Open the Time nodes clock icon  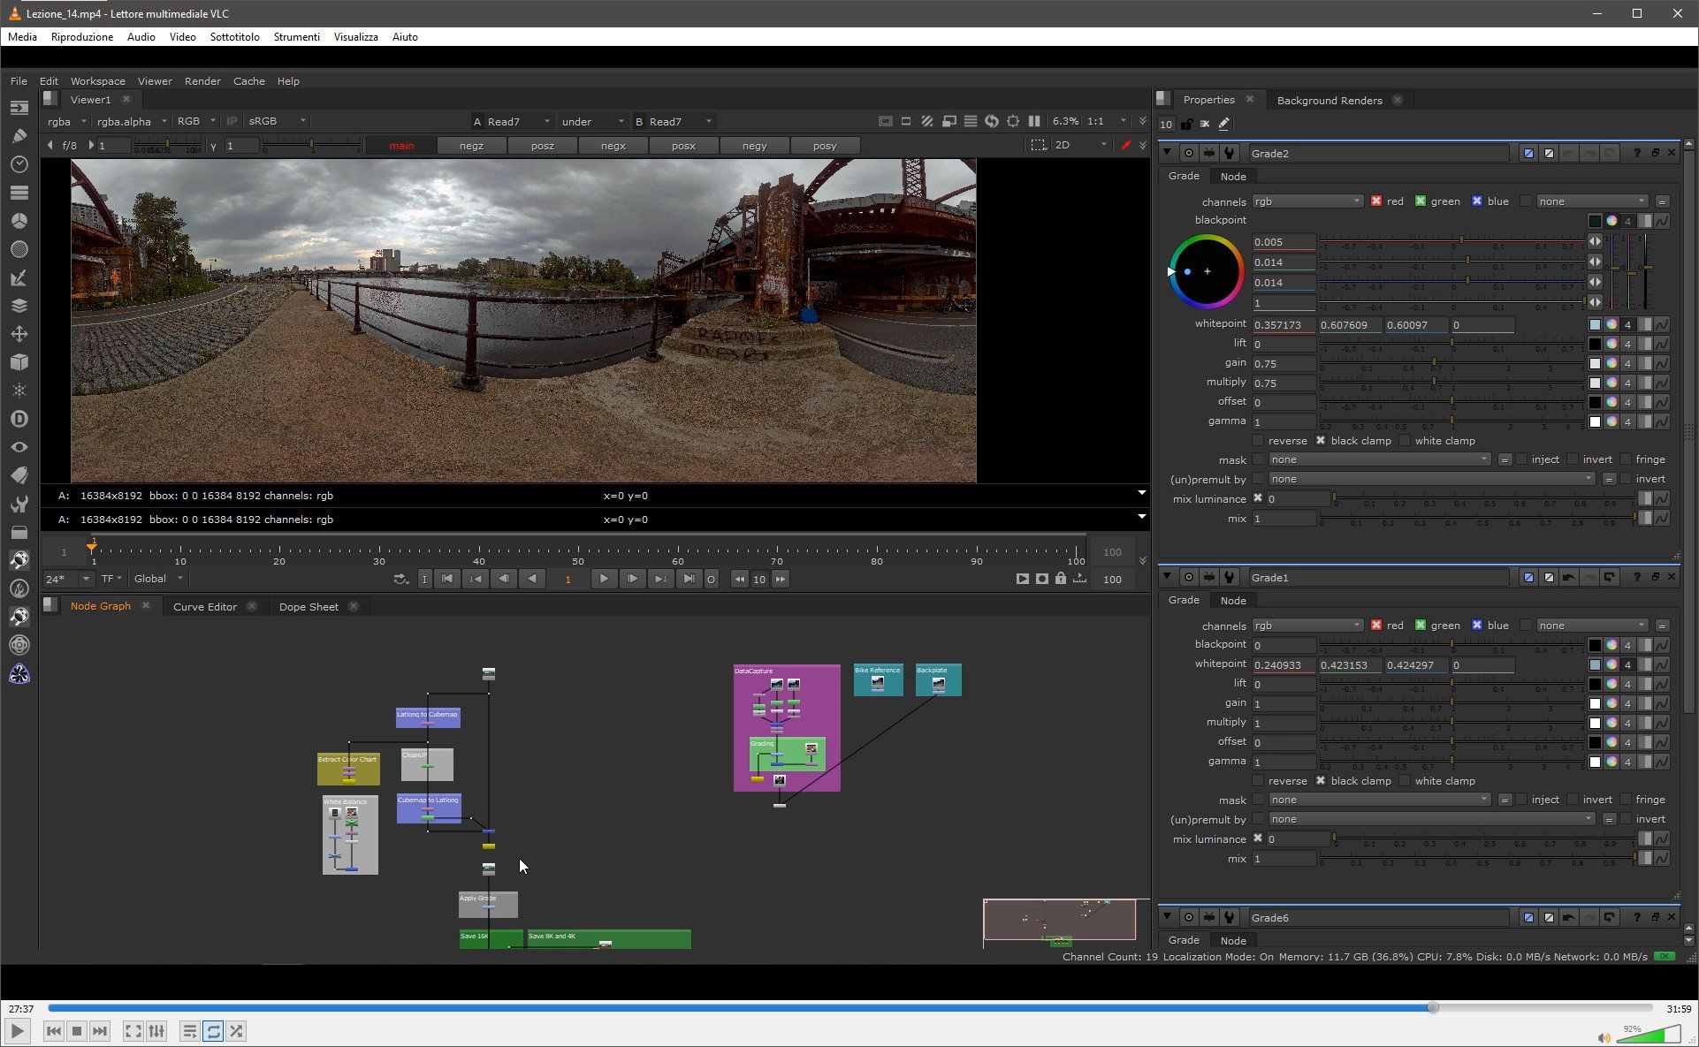point(19,164)
